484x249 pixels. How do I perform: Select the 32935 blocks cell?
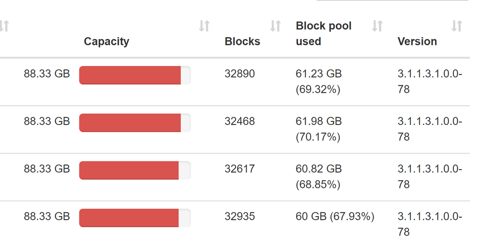[239, 216]
